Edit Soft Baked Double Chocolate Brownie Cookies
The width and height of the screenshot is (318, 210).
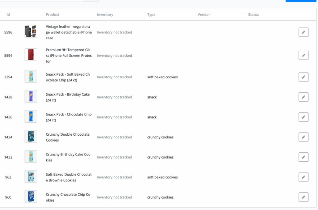(x=303, y=177)
